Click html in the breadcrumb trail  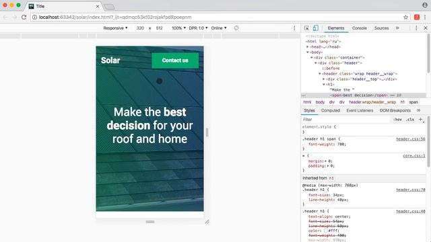307,102
